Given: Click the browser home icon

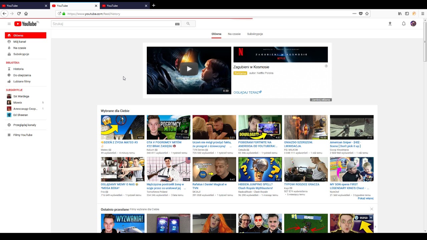Looking at the screenshot, I should click(x=26, y=14).
